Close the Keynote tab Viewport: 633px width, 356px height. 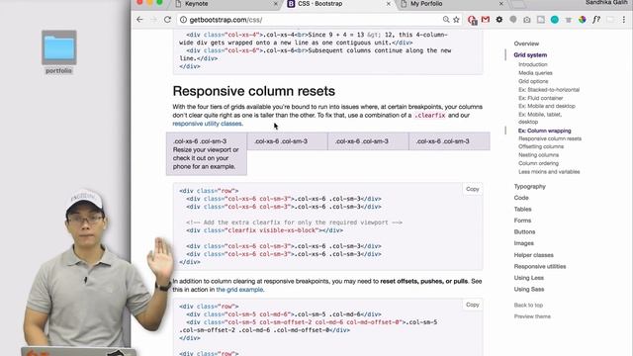pos(276,4)
